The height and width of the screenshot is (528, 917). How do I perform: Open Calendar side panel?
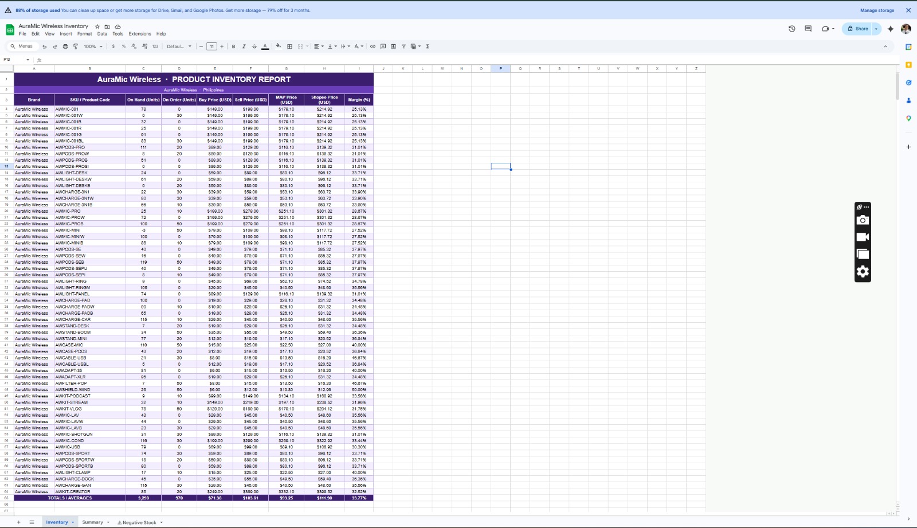click(908, 47)
